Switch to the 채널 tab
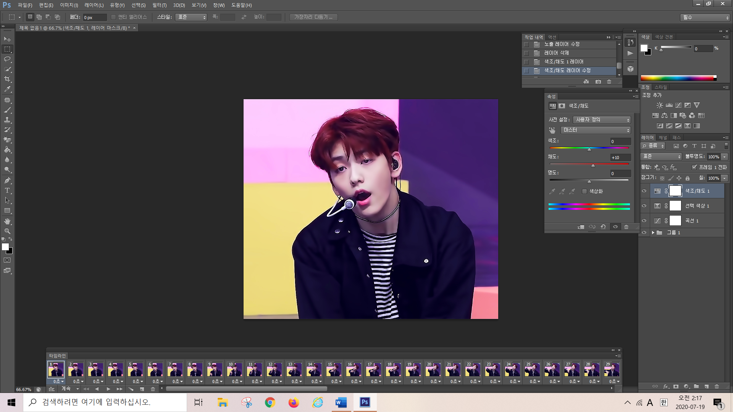This screenshot has height=412, width=733. [663, 137]
